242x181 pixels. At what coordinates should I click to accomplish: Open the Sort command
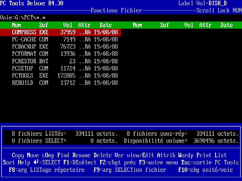click(x=9, y=163)
